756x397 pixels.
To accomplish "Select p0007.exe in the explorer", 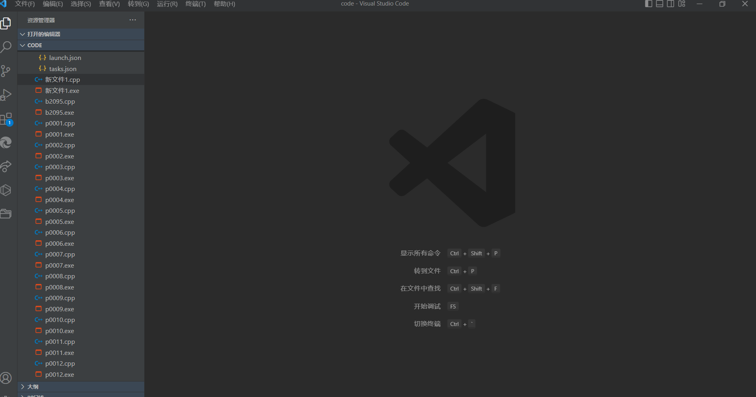I will pos(81,265).
